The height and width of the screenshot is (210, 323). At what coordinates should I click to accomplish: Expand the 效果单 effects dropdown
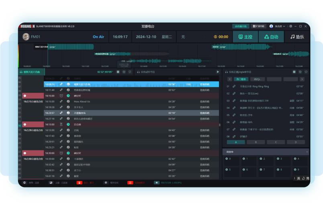pyautogui.click(x=307, y=152)
